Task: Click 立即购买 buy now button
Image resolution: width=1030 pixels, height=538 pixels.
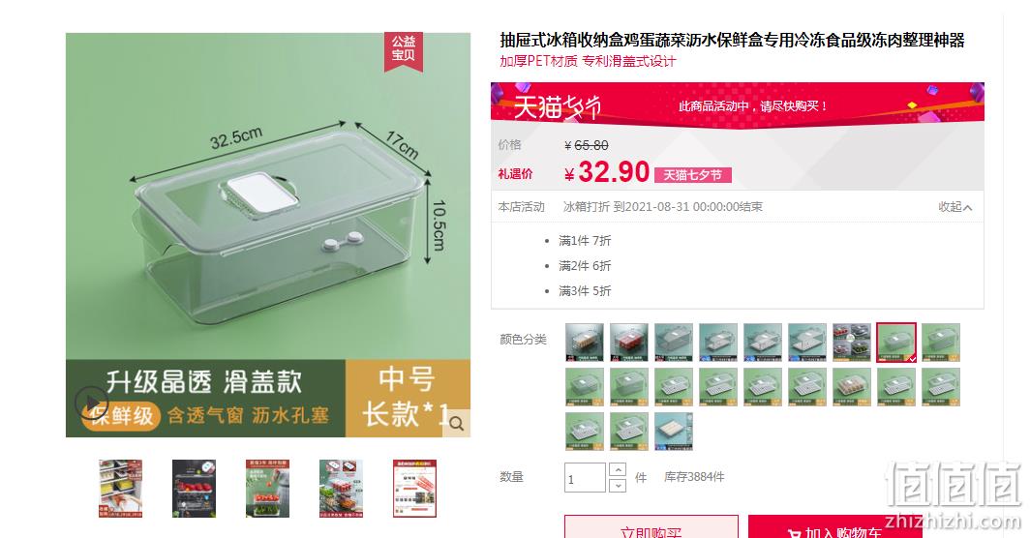Action: 651,526
